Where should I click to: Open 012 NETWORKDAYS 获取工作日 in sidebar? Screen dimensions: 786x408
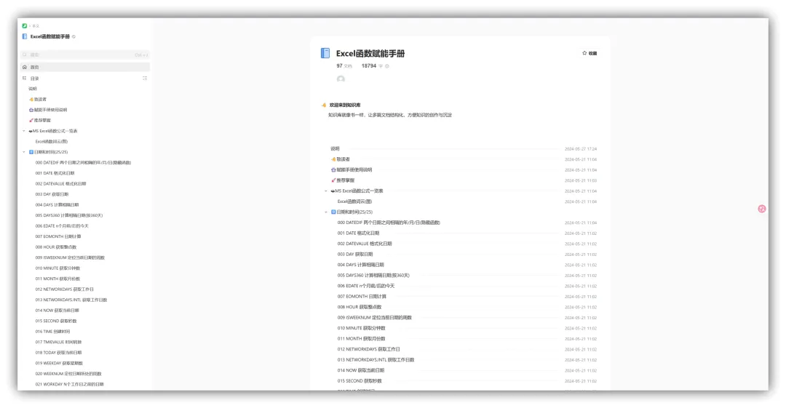pos(64,289)
